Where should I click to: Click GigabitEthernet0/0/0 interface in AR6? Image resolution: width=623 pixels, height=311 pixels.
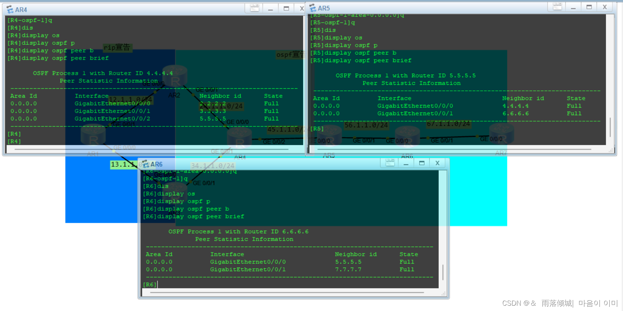coord(248,262)
